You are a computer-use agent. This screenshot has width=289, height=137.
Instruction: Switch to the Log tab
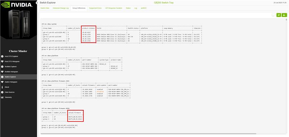(x=136, y=8)
